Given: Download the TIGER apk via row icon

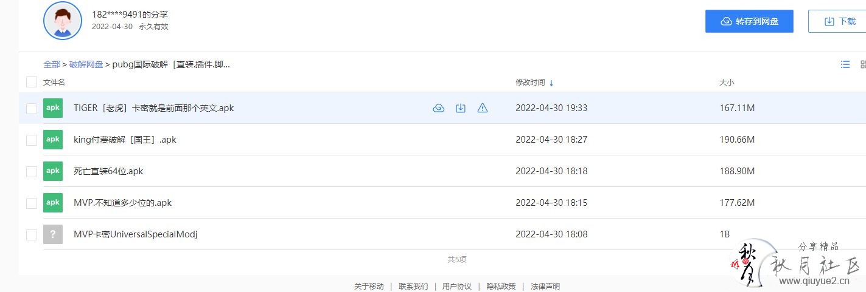Looking at the screenshot, I should 461,108.
